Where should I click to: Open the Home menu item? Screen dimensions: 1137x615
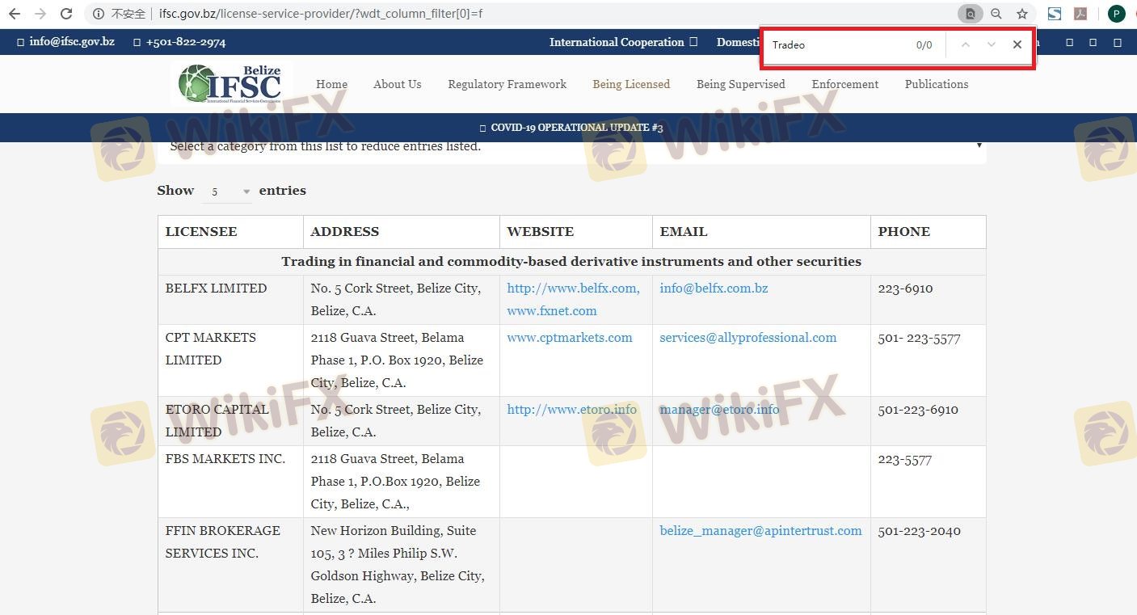point(331,84)
